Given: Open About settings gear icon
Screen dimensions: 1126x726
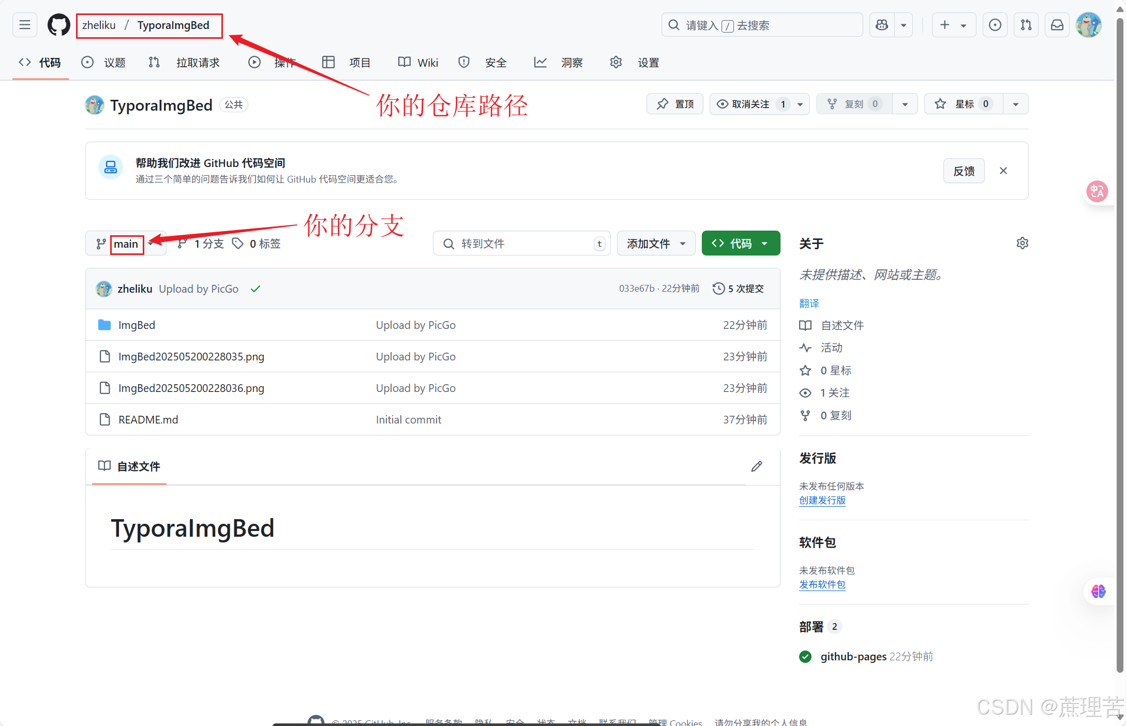Looking at the screenshot, I should pos(1022,243).
